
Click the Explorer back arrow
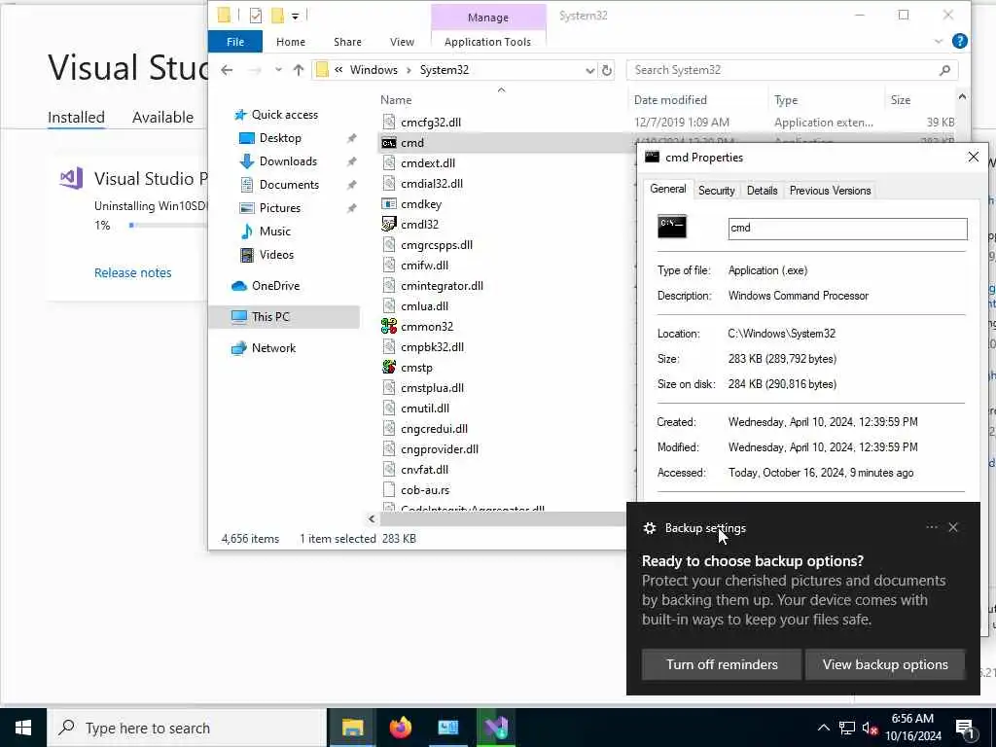click(227, 70)
